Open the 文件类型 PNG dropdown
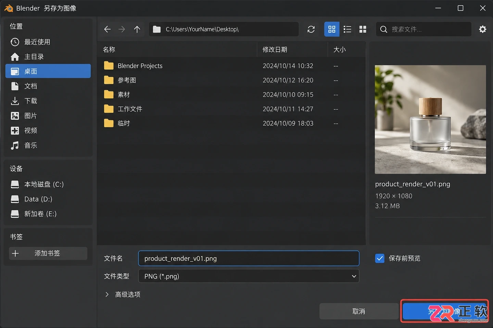Screen dimensions: 493x328 (249, 276)
